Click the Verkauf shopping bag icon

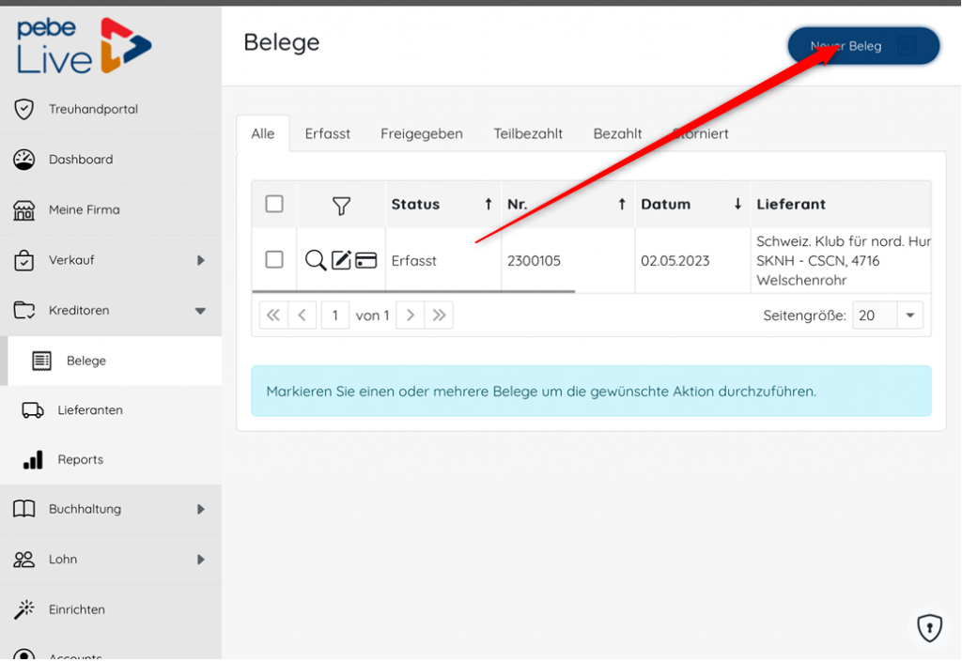tap(23, 260)
